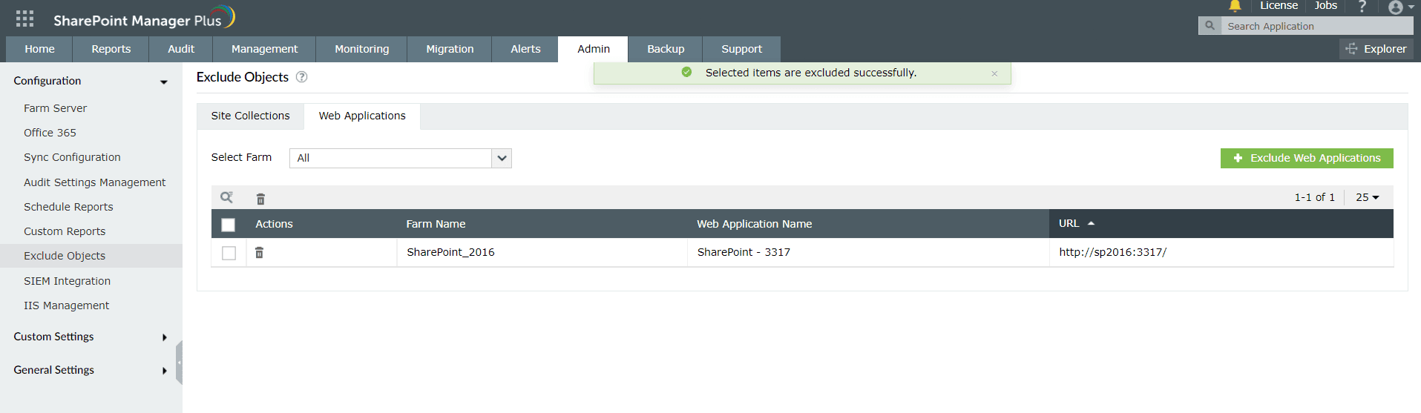Collapse the left sidebar handle

coord(179,363)
